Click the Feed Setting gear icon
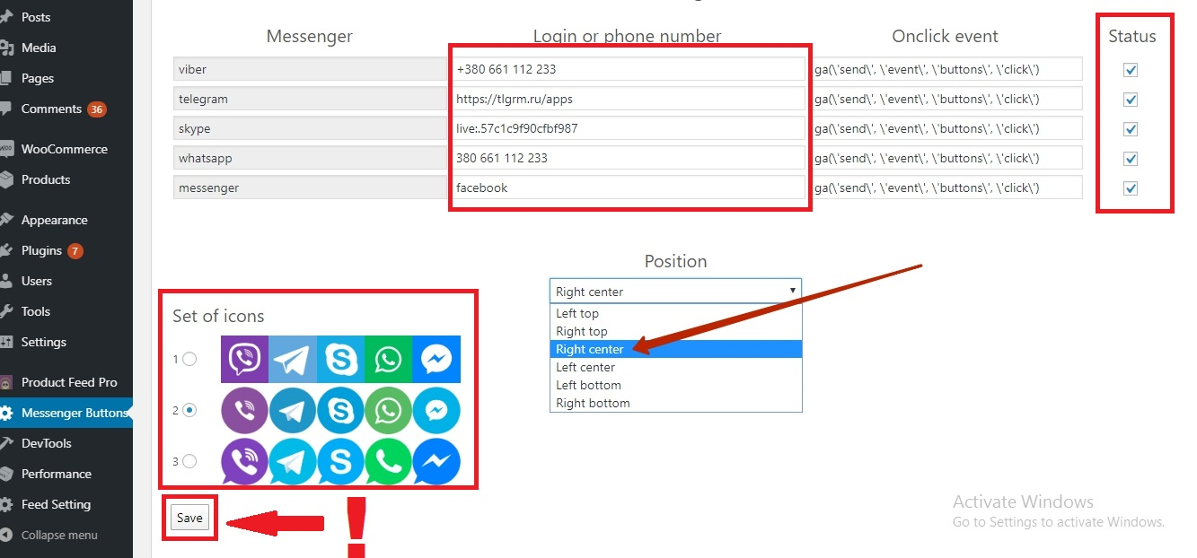Screen dimensions: 1197x558 coord(6,504)
